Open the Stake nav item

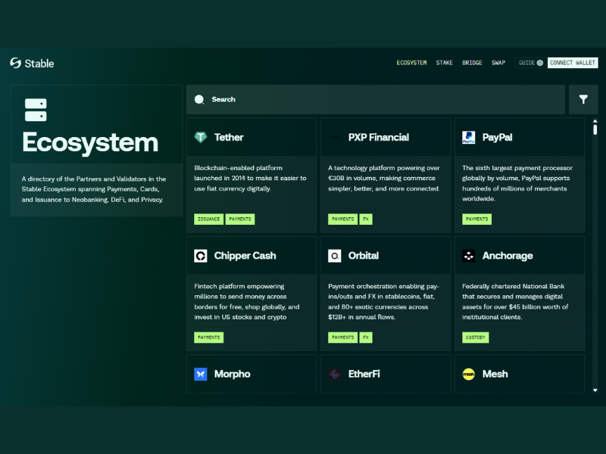(x=445, y=63)
